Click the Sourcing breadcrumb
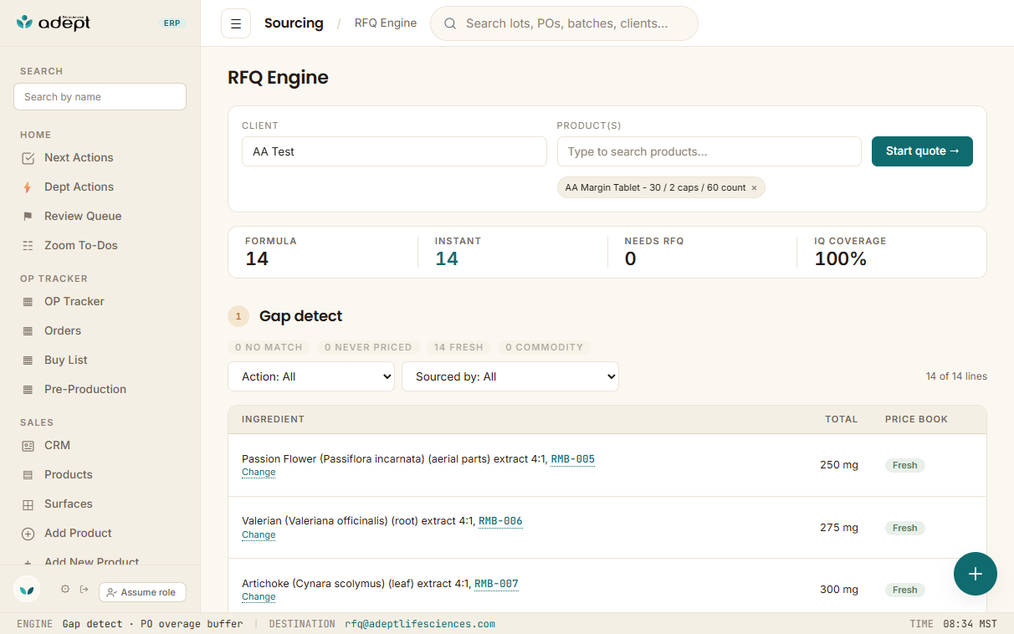Screen dimensions: 1014x634 click(294, 23)
